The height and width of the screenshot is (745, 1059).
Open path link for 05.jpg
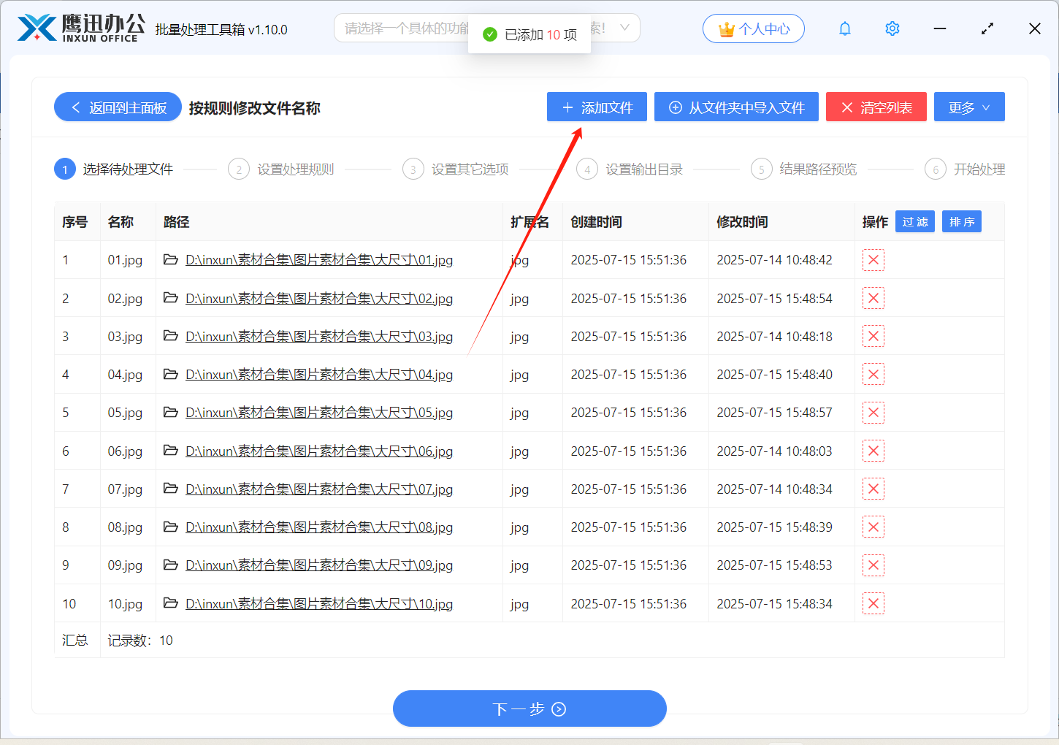pos(319,413)
